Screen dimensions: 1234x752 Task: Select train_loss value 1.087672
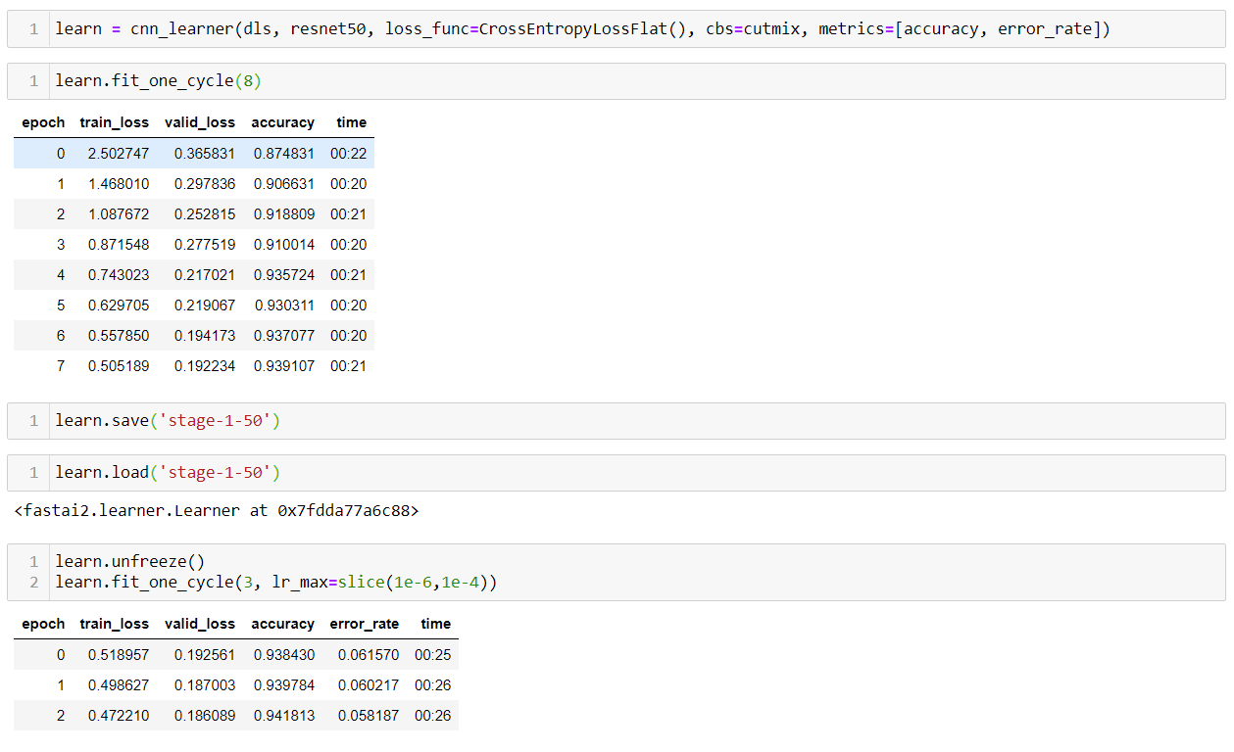tap(119, 214)
